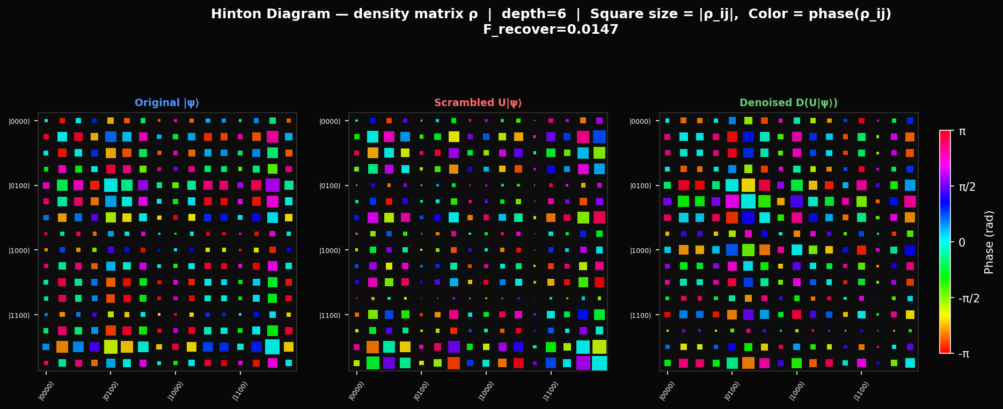The image size is (1003, 409).
Task: Click the π/2 tick label on colorbar
Action: tap(968, 187)
